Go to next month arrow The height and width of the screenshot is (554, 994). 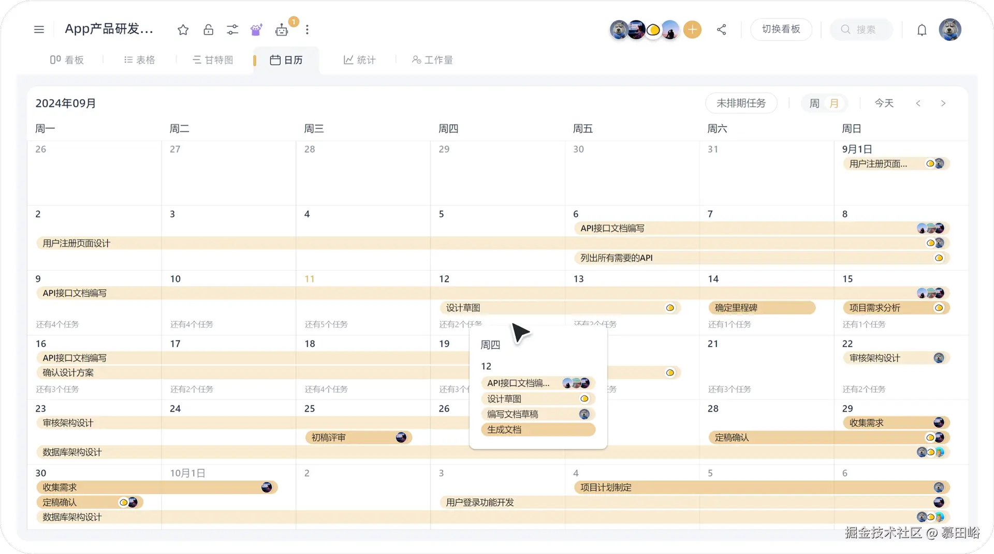pyautogui.click(x=943, y=103)
